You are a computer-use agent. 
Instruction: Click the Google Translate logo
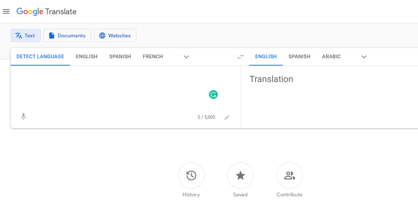point(47,11)
